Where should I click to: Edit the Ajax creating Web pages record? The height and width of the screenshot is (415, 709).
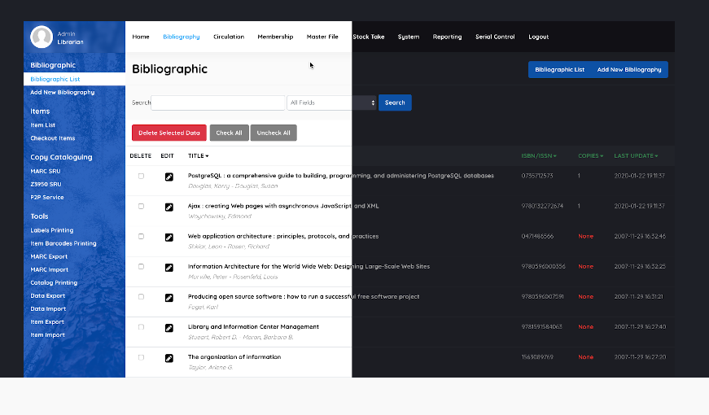[169, 207]
